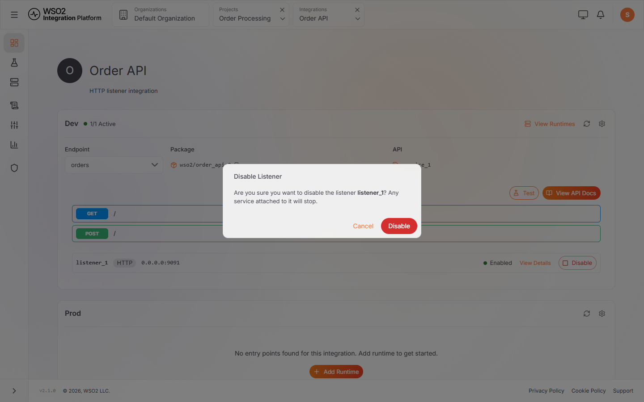644x402 pixels.
Task: Open the Overview dashboard sidebar icon
Action: click(14, 43)
